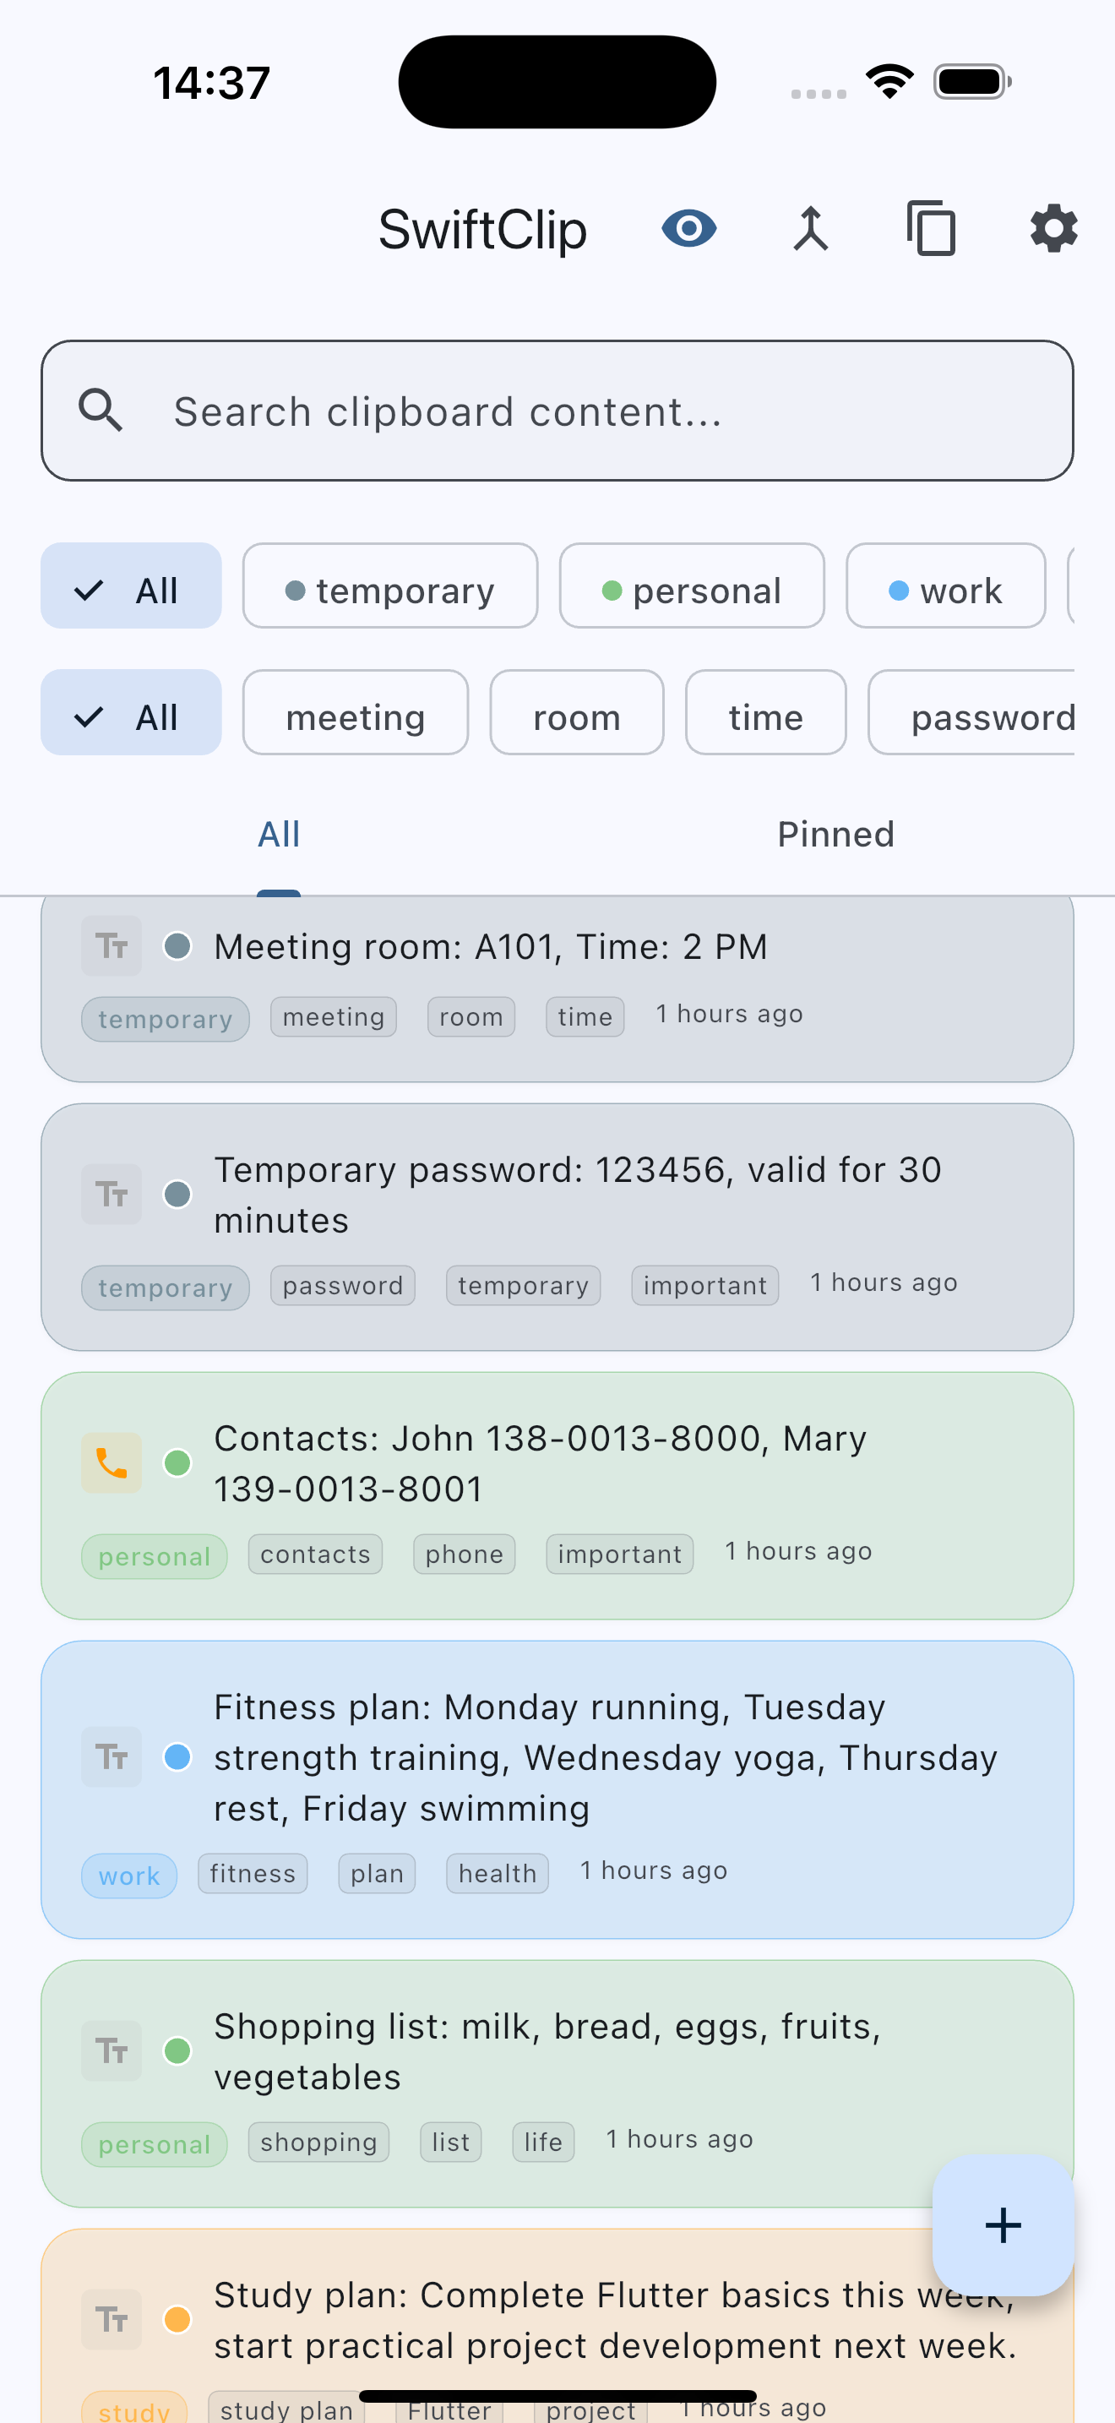Tap the copy clipboard icon
1115x2423 pixels.
(932, 229)
